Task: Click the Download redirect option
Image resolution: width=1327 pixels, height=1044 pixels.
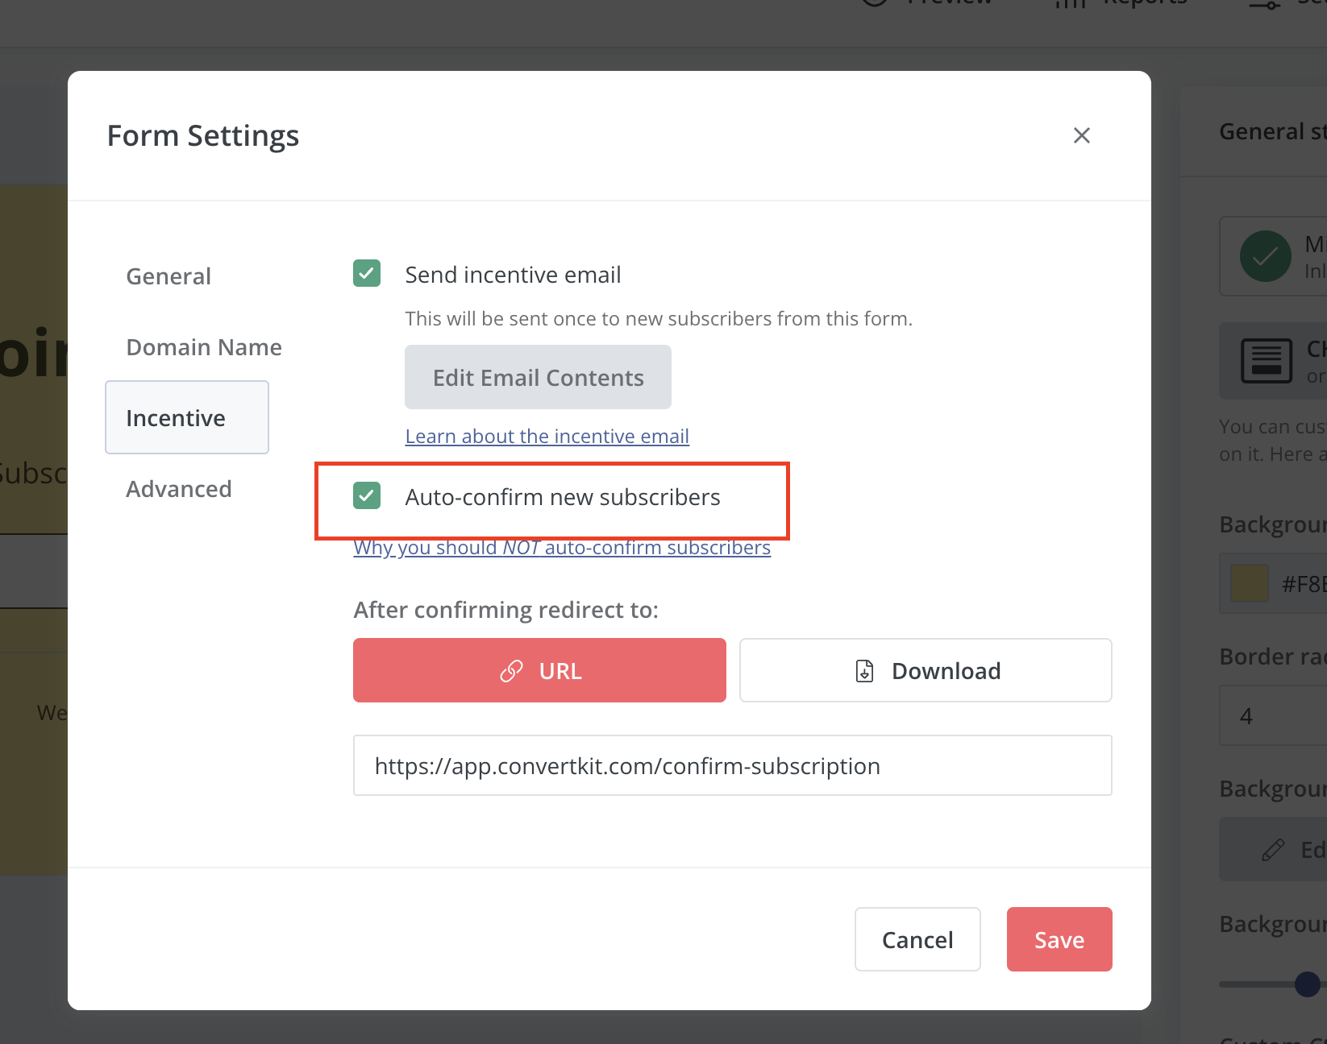Action: (925, 670)
